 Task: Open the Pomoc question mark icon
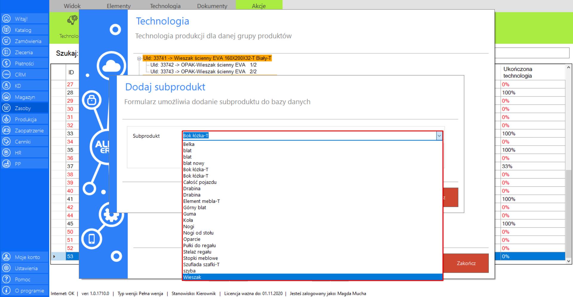tap(6, 279)
